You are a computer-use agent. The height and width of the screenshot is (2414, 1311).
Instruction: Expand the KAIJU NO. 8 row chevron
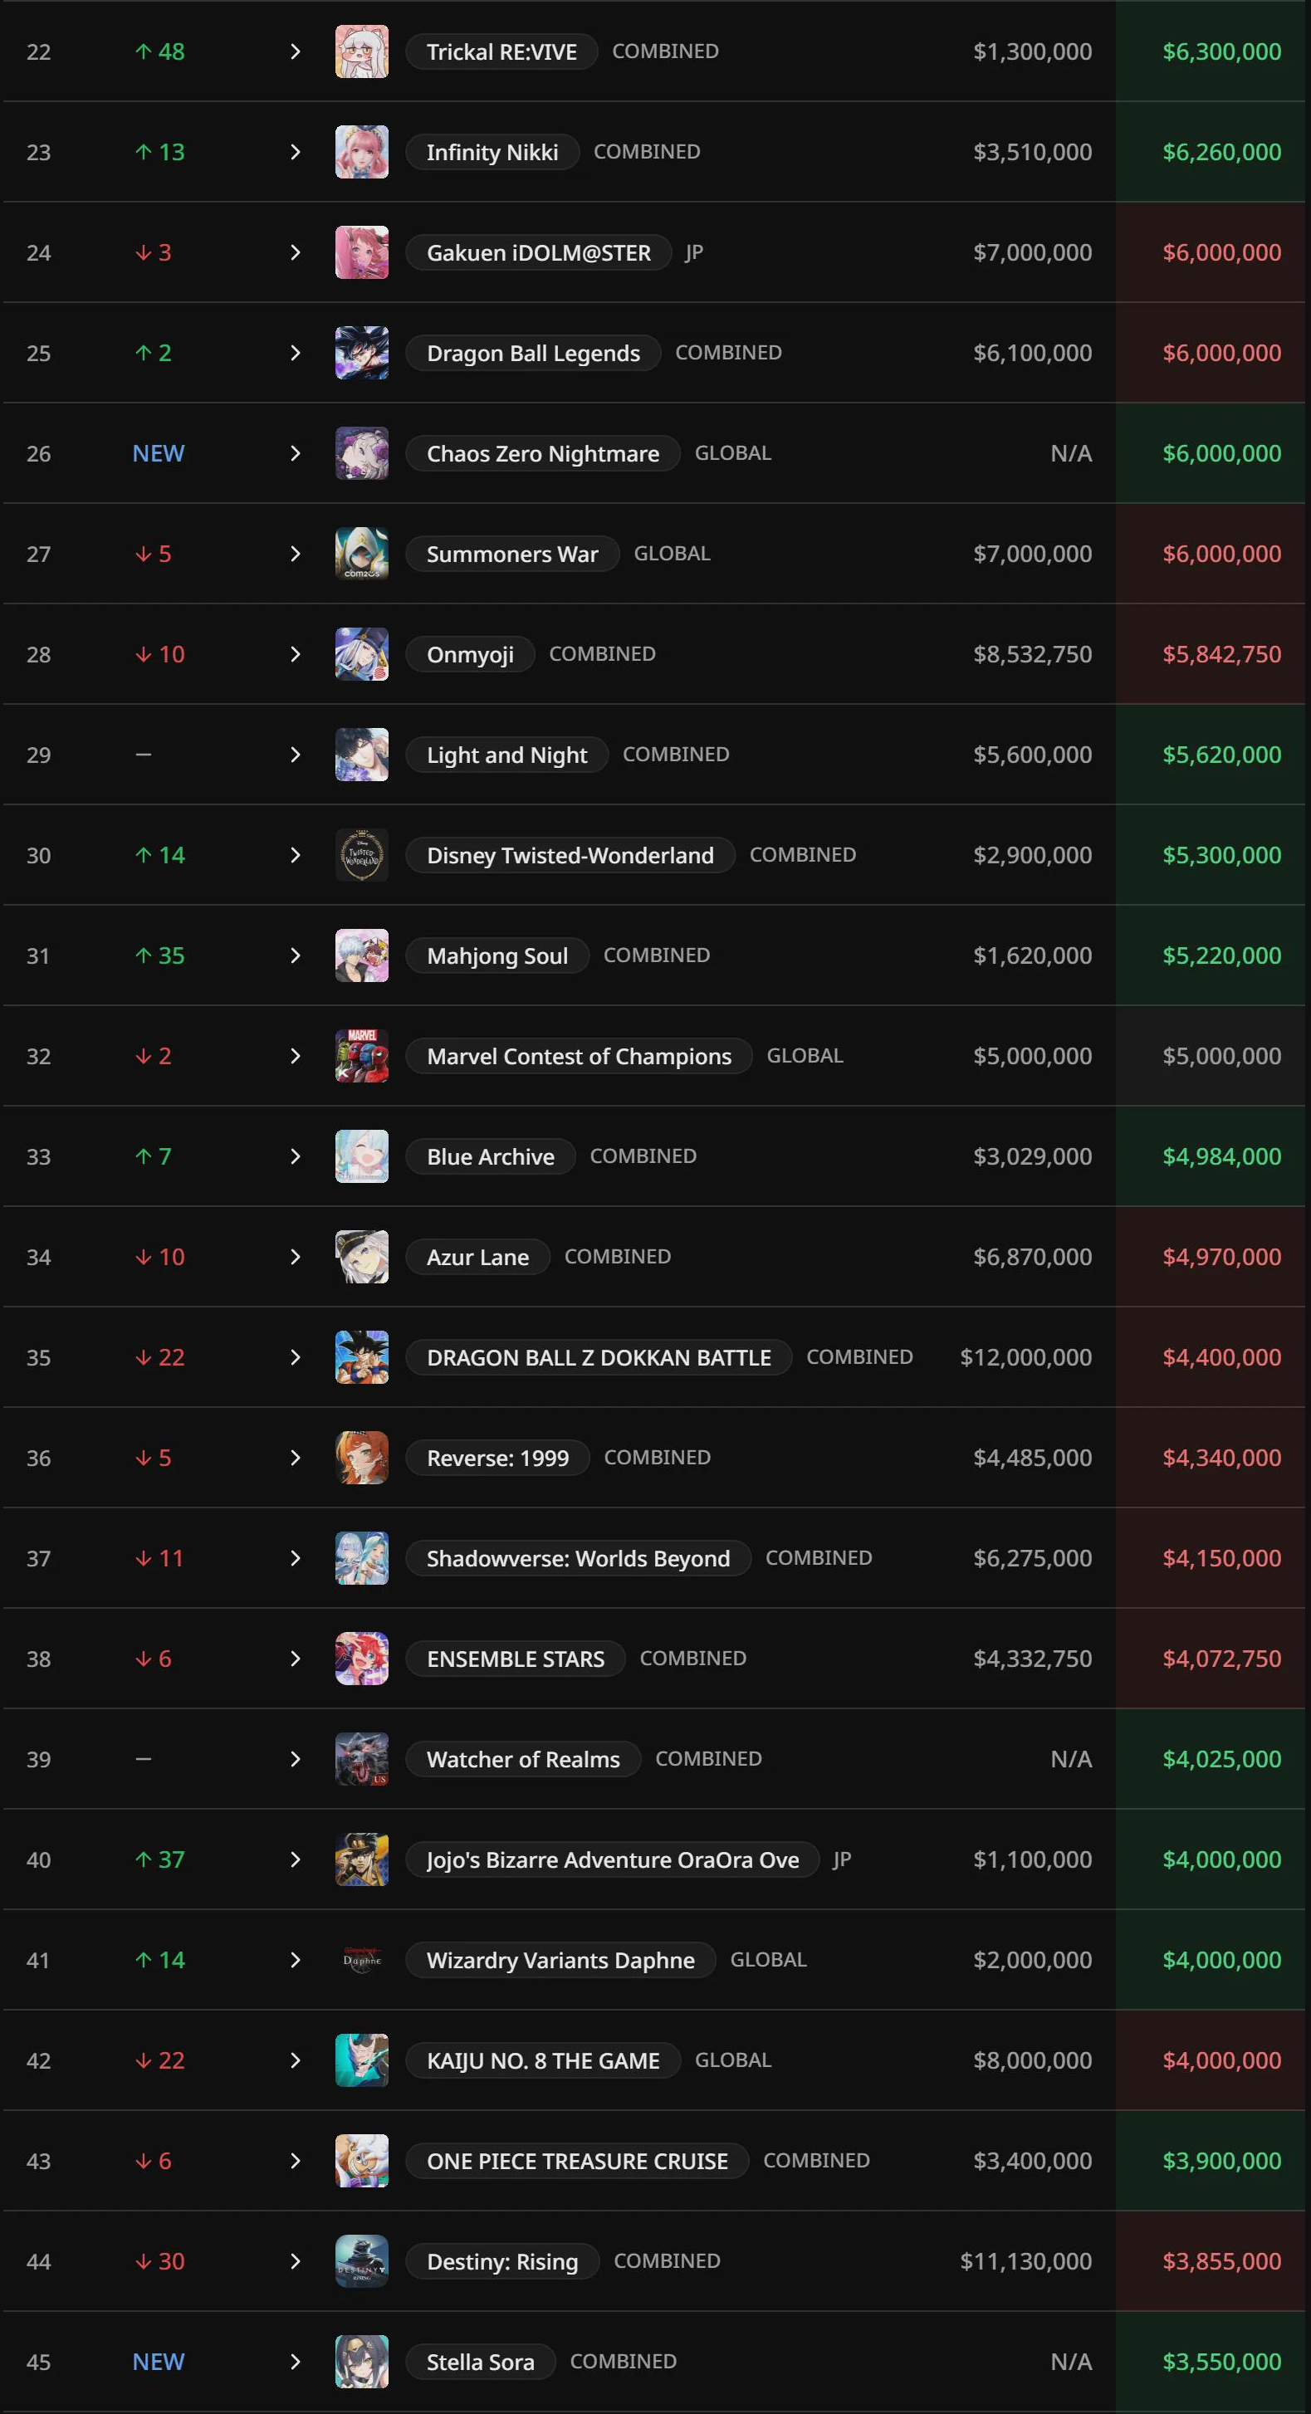pyautogui.click(x=296, y=2060)
